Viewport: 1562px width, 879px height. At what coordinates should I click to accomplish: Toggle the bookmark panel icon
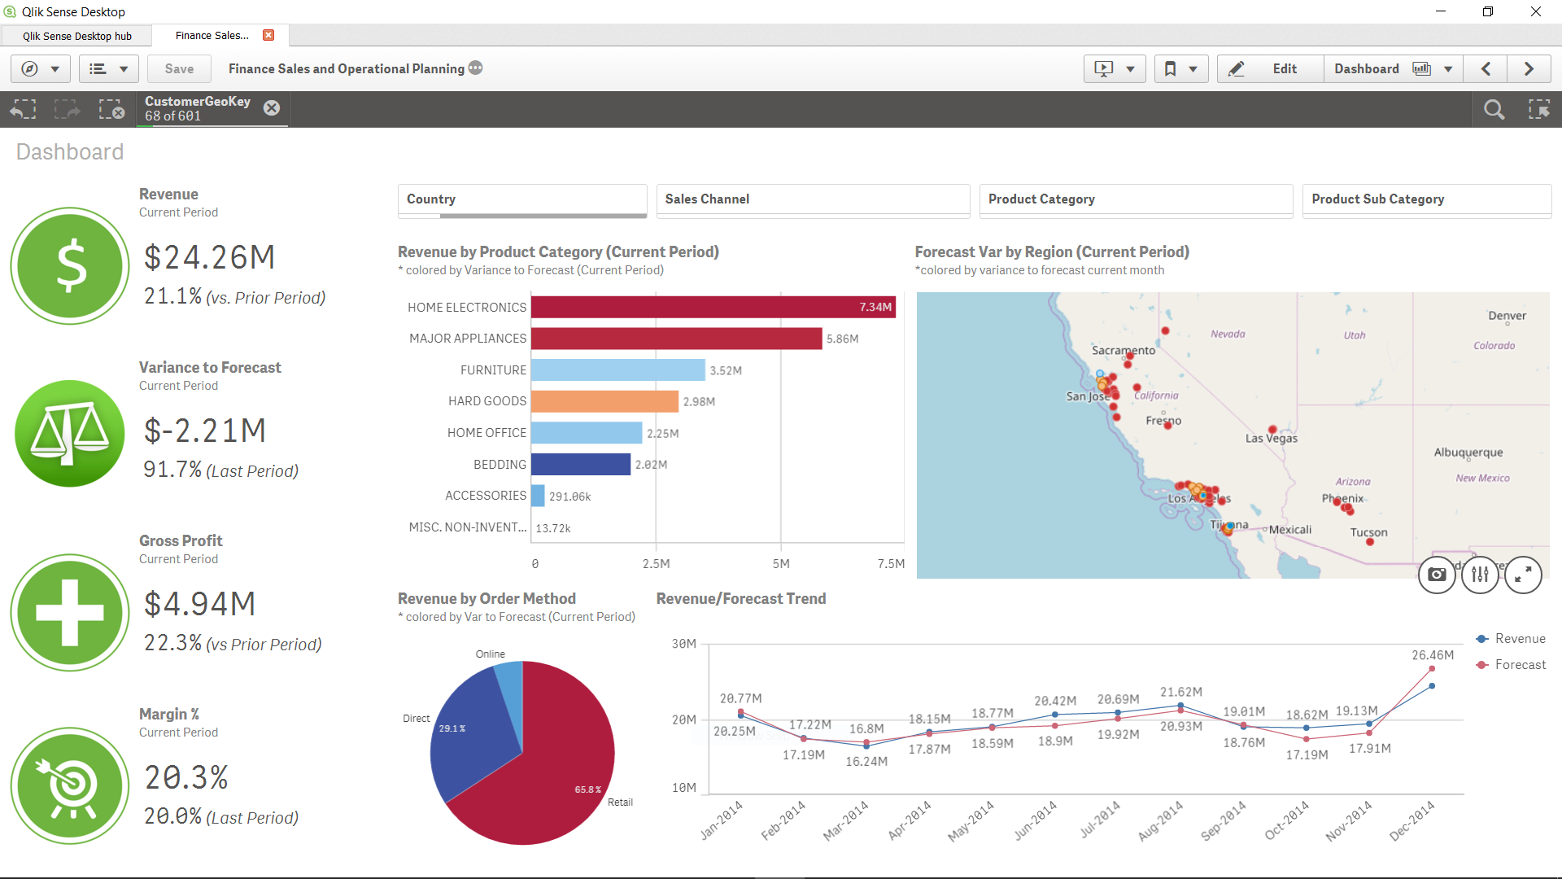[1168, 68]
